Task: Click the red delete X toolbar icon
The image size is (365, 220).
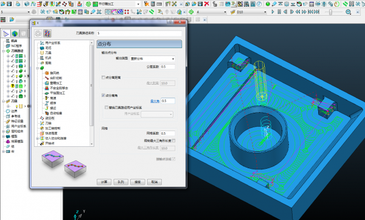Action: [x=206, y=4]
